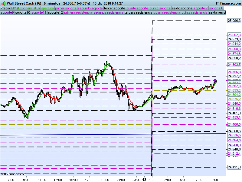Click the apertura indicator label

(47, 8)
